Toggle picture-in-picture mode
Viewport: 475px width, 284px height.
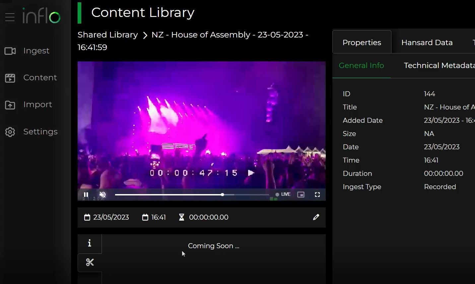pos(301,195)
